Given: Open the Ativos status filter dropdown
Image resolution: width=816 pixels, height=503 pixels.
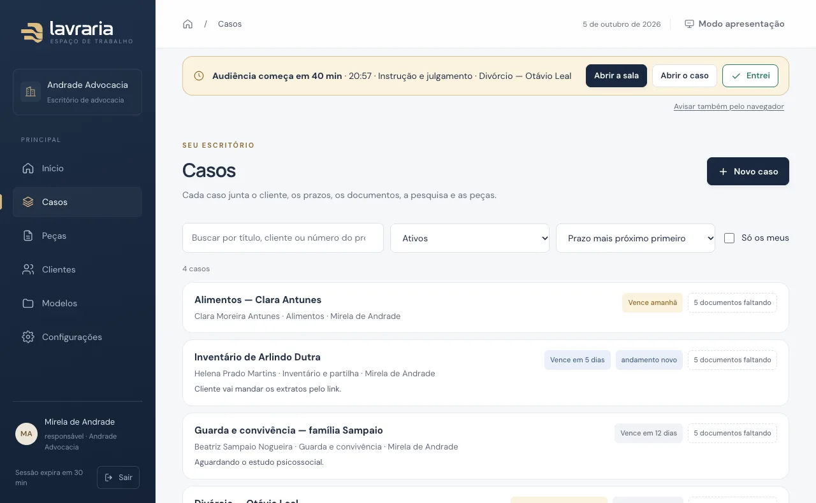Looking at the screenshot, I should pyautogui.click(x=470, y=238).
